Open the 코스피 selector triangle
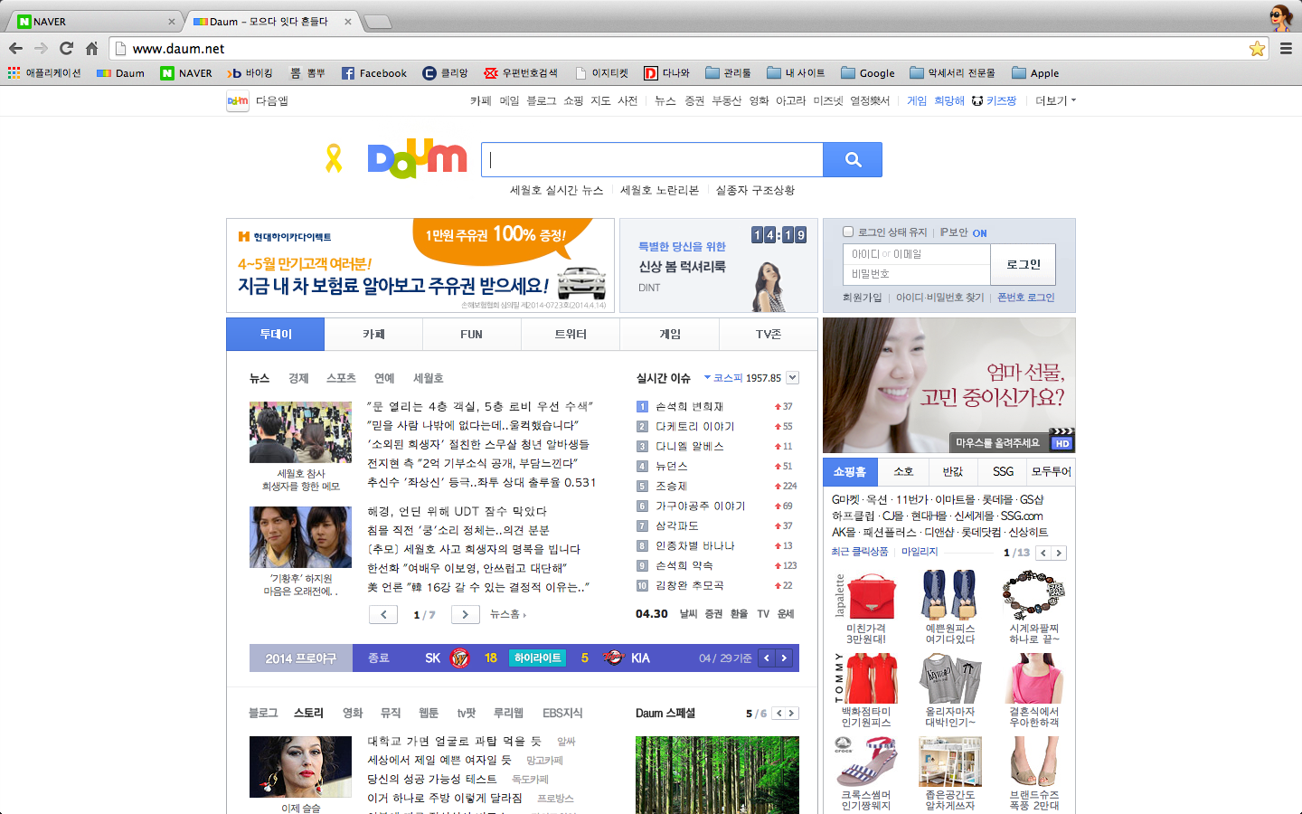The width and height of the screenshot is (1302, 814). [707, 378]
